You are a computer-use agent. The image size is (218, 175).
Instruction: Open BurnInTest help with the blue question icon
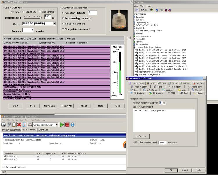[72, 125]
